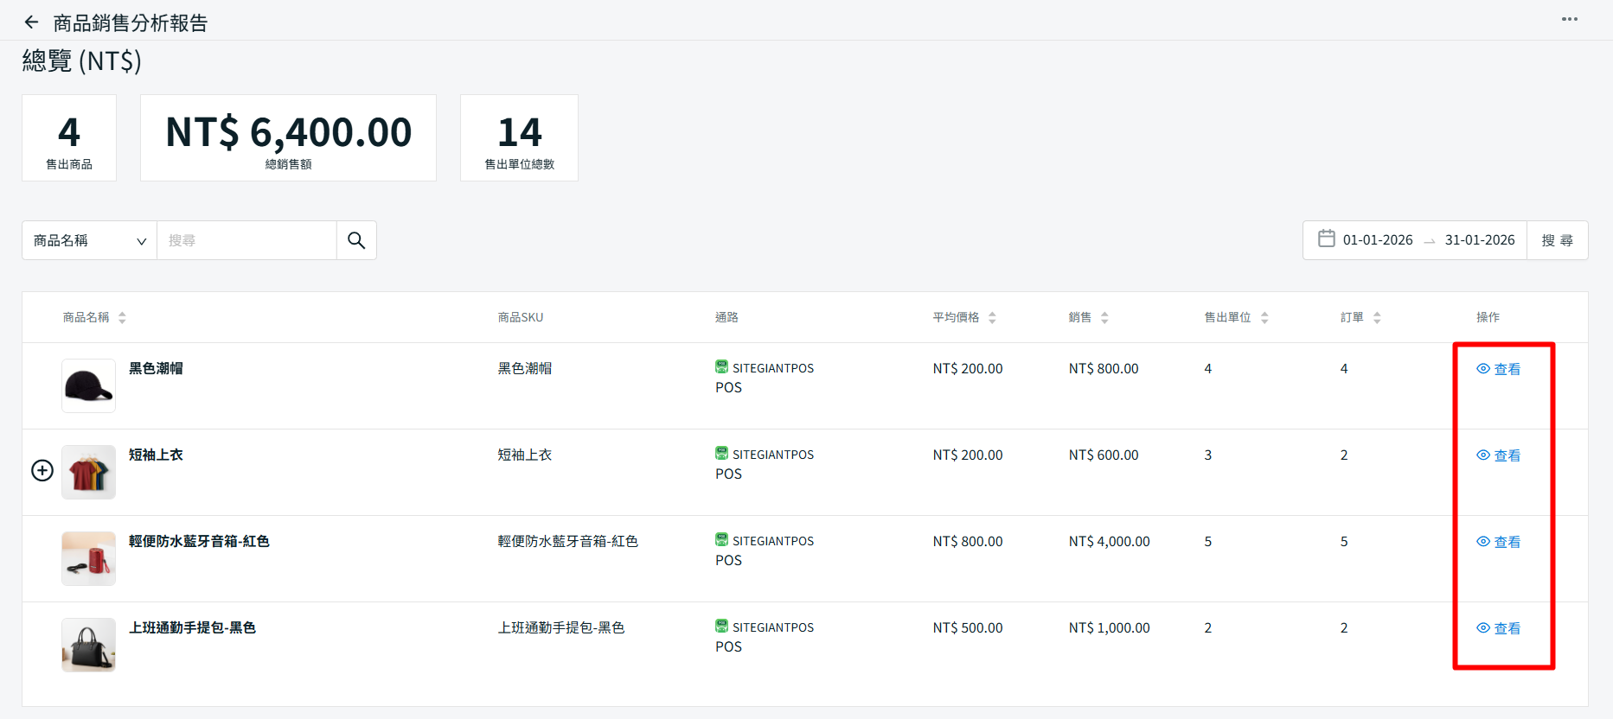Click the 搜尋 text input field
1613x719 pixels.
tap(246, 240)
